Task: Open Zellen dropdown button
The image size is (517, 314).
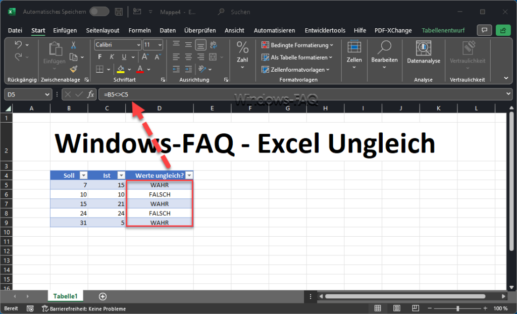Action: point(354,55)
